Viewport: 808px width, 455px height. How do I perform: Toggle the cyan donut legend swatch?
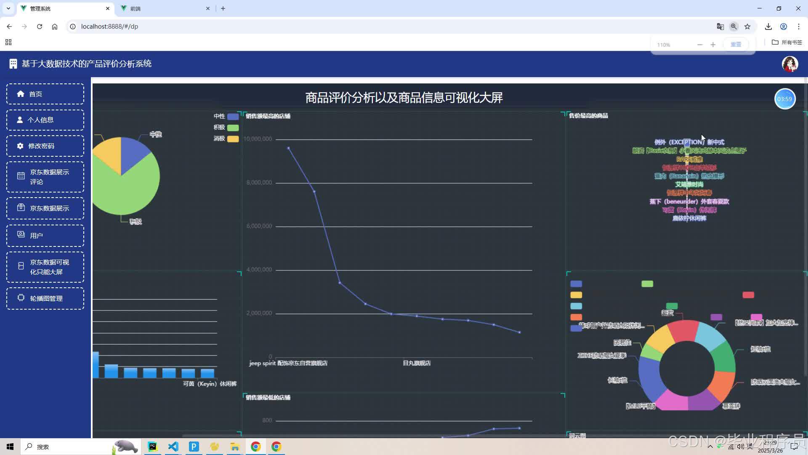(x=576, y=306)
